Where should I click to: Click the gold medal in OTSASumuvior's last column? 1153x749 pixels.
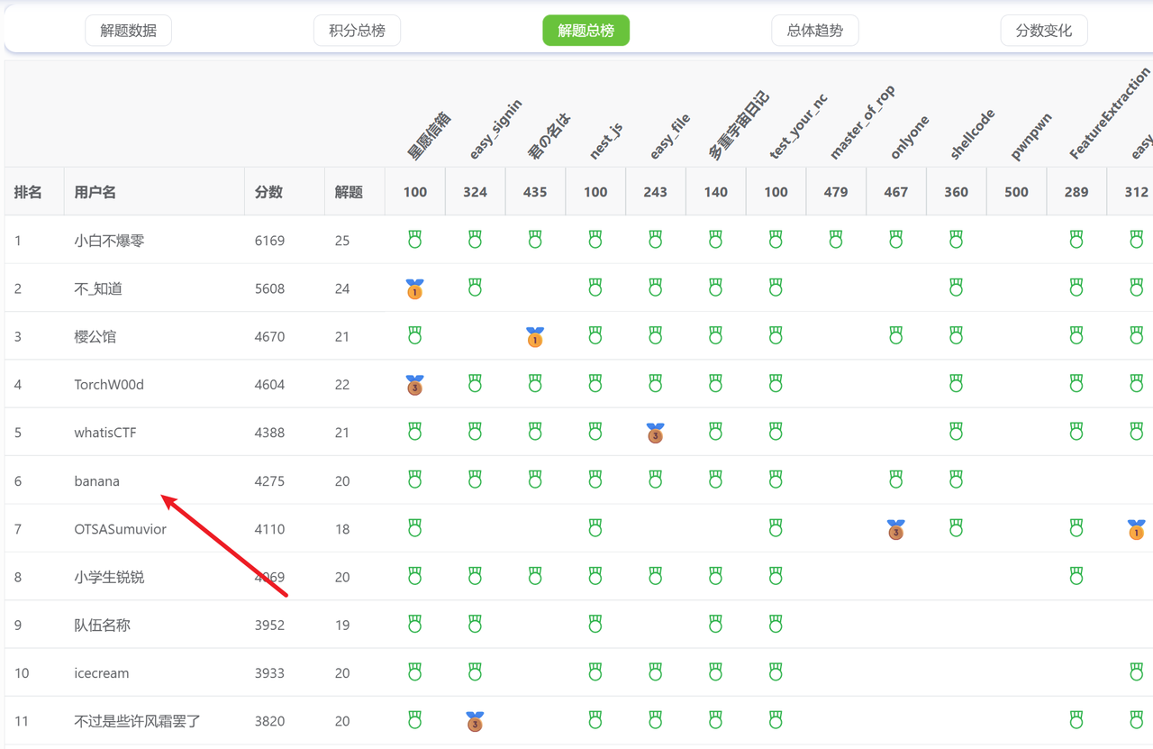click(x=1136, y=529)
